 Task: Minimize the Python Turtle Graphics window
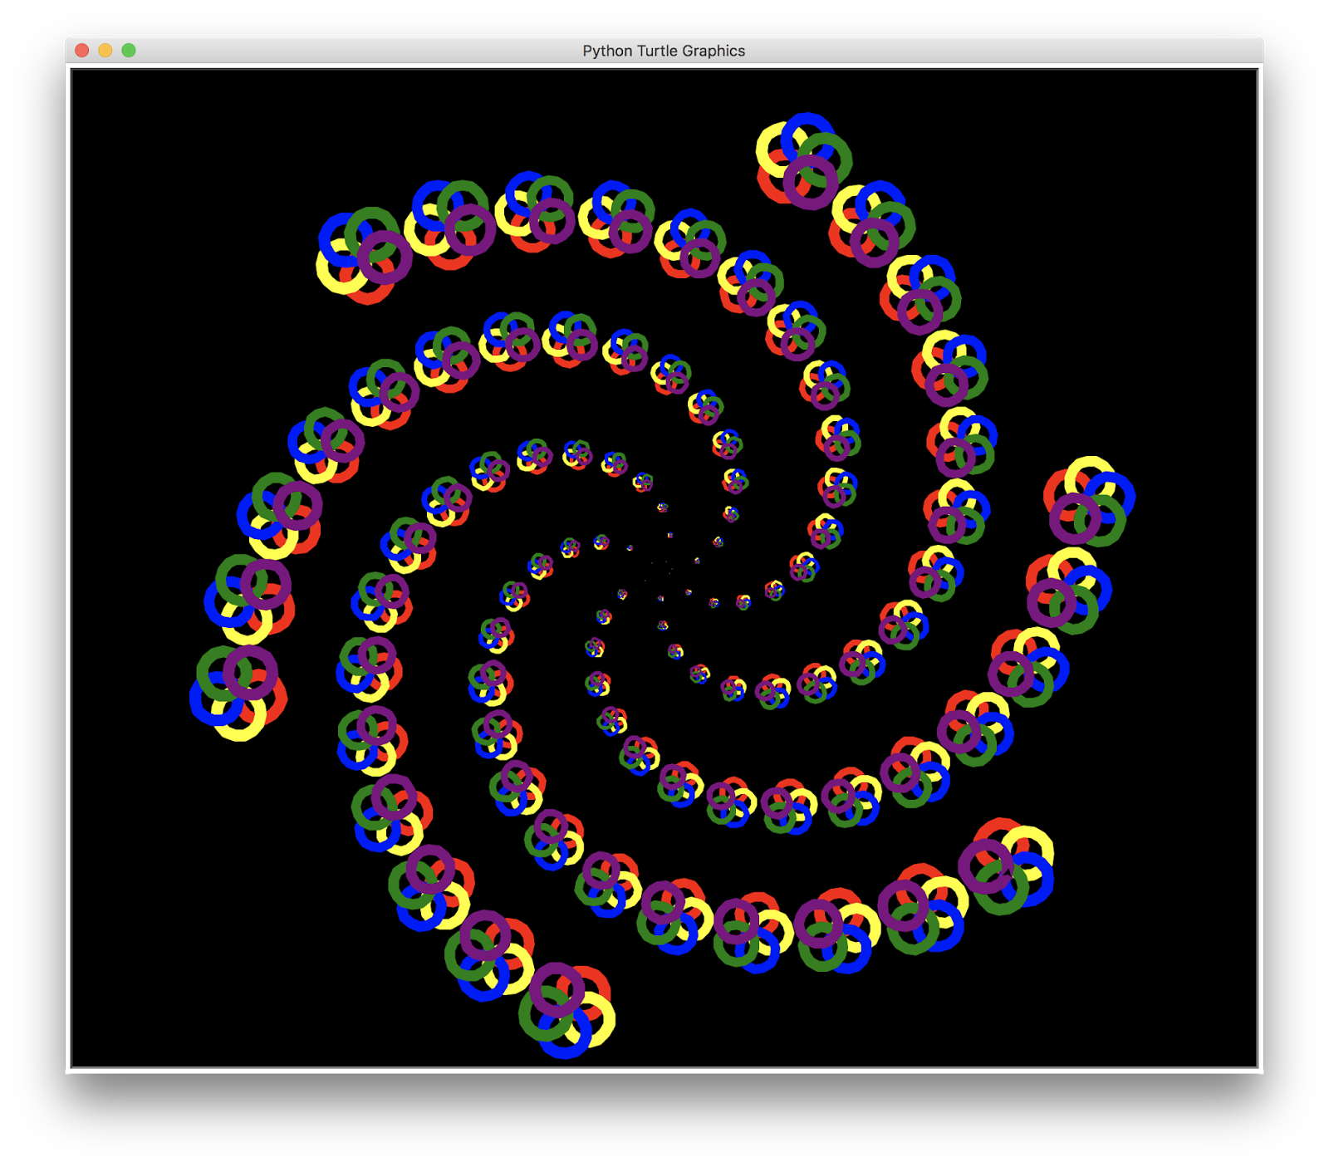[x=105, y=50]
